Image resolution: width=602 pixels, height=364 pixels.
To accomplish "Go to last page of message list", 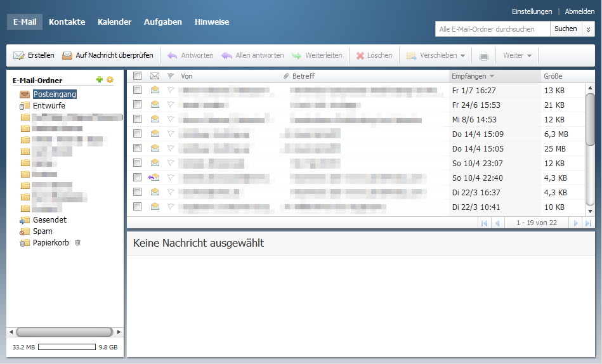I will pyautogui.click(x=588, y=223).
